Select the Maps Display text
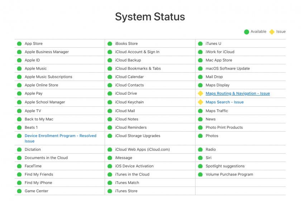This screenshot has height=201, width=301. [x=218, y=85]
